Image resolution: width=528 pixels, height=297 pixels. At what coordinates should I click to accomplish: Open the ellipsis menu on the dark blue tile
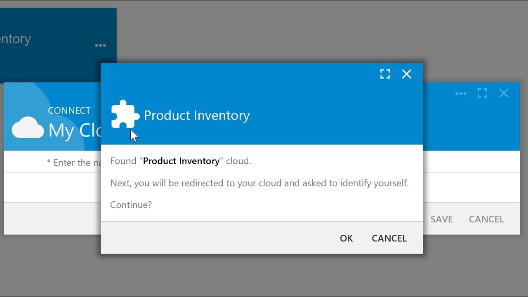pos(100,45)
